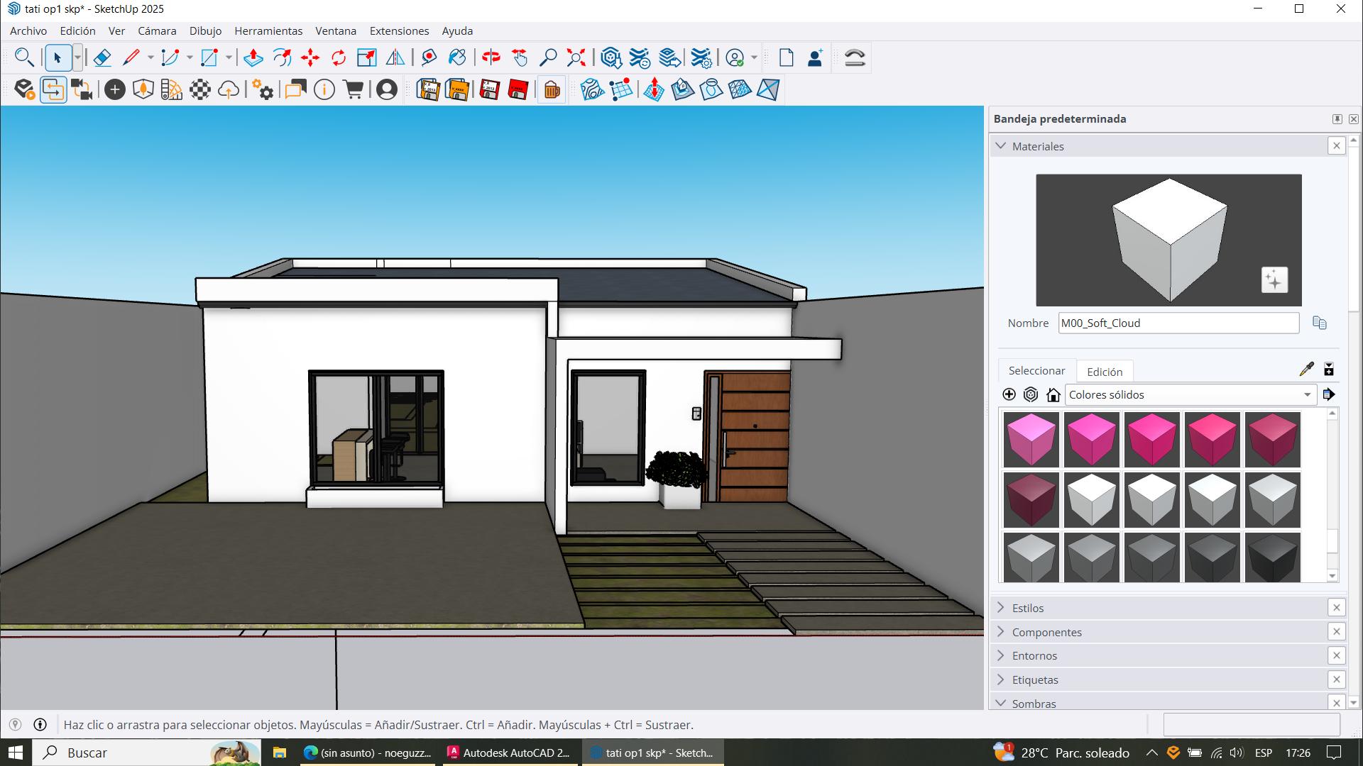The height and width of the screenshot is (766, 1363).
Task: Select the Paint Bucket tool
Action: (457, 57)
